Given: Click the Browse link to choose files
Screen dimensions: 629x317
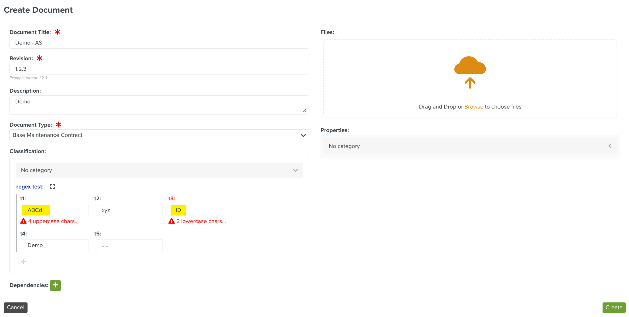Looking at the screenshot, I should 474,107.
